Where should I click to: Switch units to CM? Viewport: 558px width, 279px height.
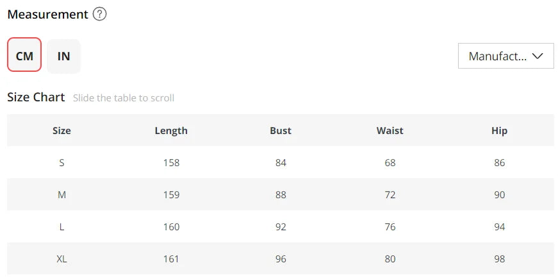pos(24,55)
